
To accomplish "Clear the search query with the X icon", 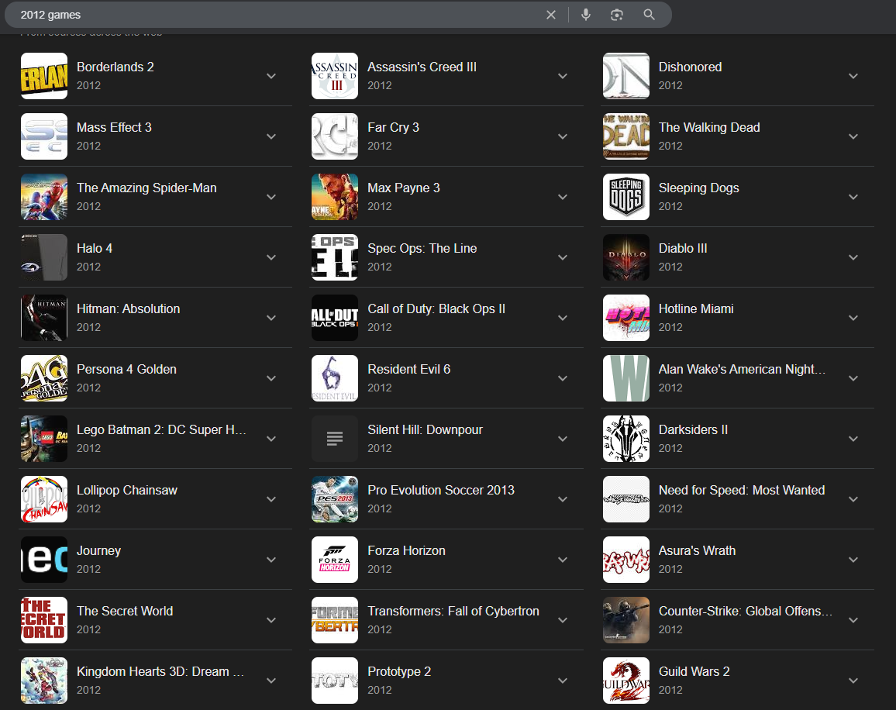I will [x=551, y=15].
